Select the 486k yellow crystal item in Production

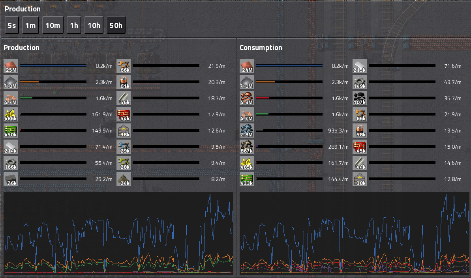(11, 115)
